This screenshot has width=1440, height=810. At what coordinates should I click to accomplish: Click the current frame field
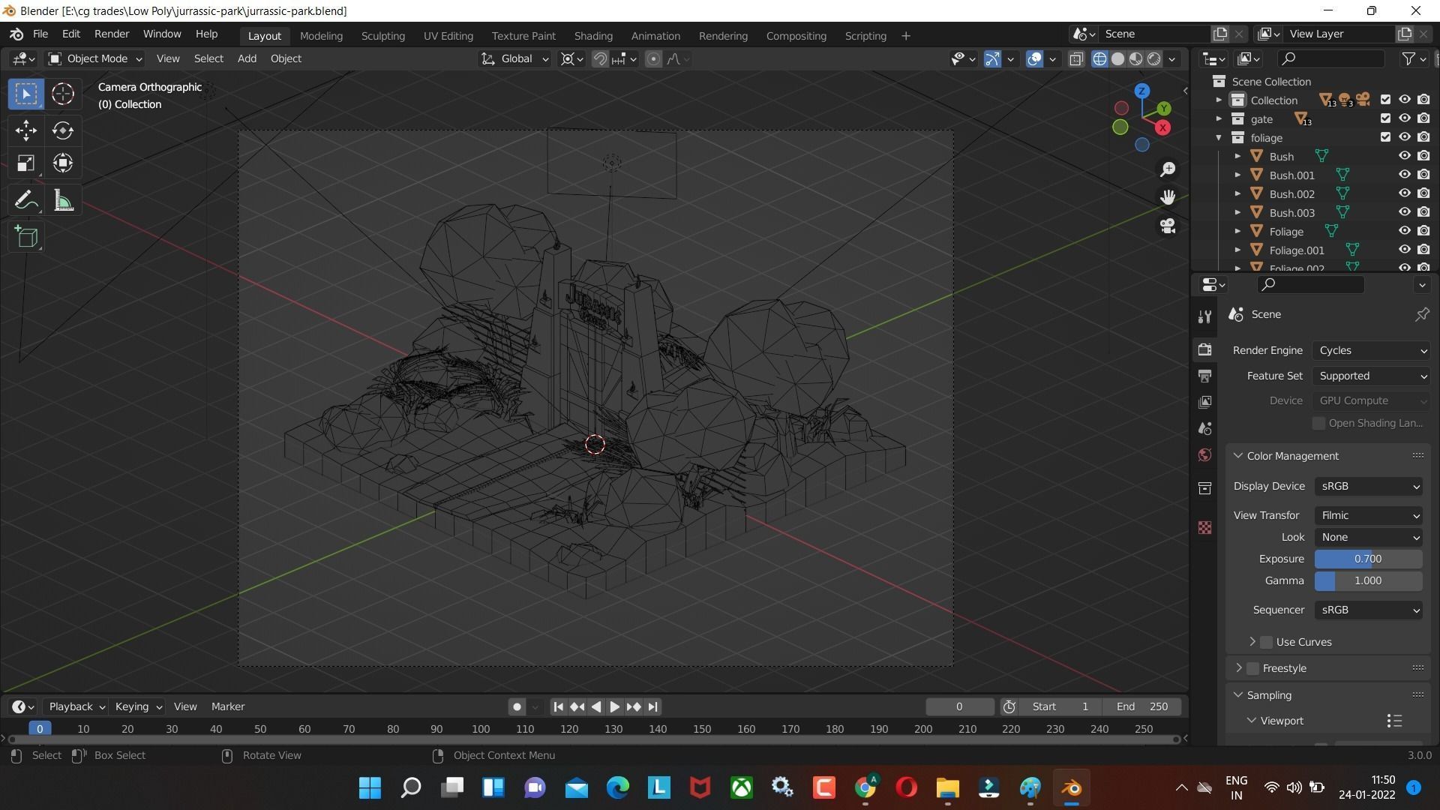click(x=959, y=706)
